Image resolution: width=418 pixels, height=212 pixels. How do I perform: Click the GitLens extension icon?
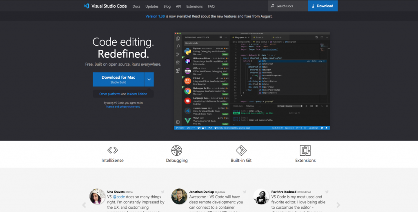(188, 61)
